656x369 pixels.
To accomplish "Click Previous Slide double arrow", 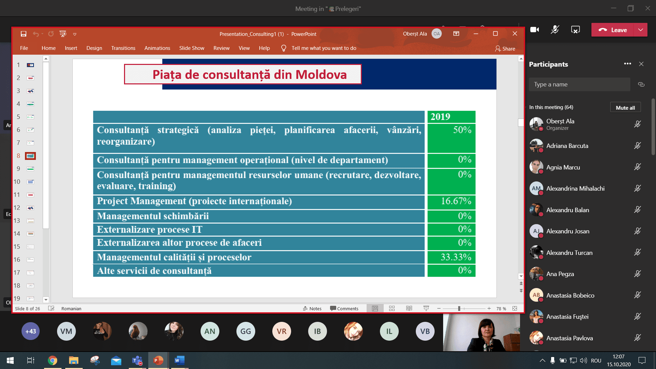I will tap(521, 283).
